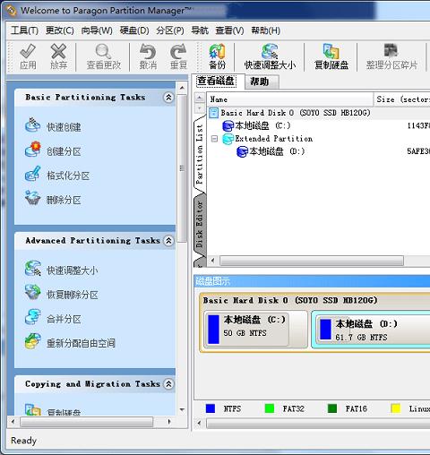Open the 帮助(H) menu

tap(265, 30)
